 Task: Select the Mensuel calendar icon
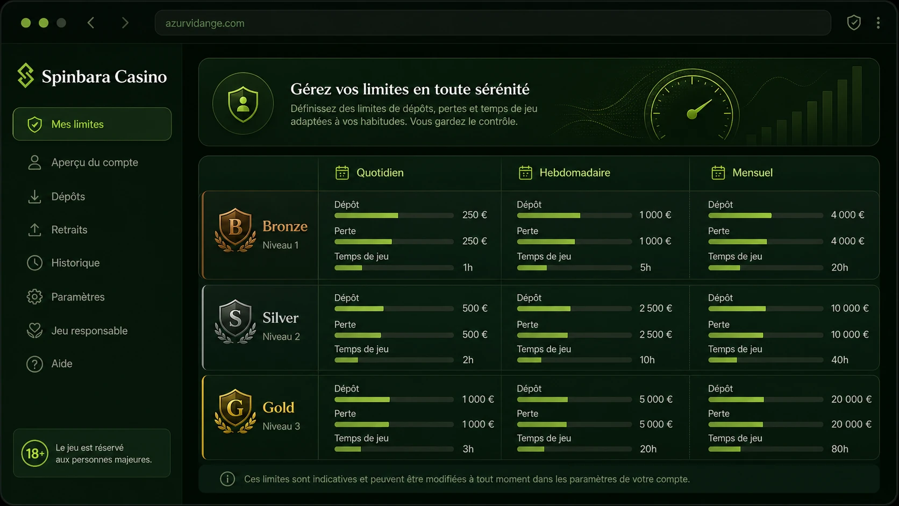click(x=718, y=173)
